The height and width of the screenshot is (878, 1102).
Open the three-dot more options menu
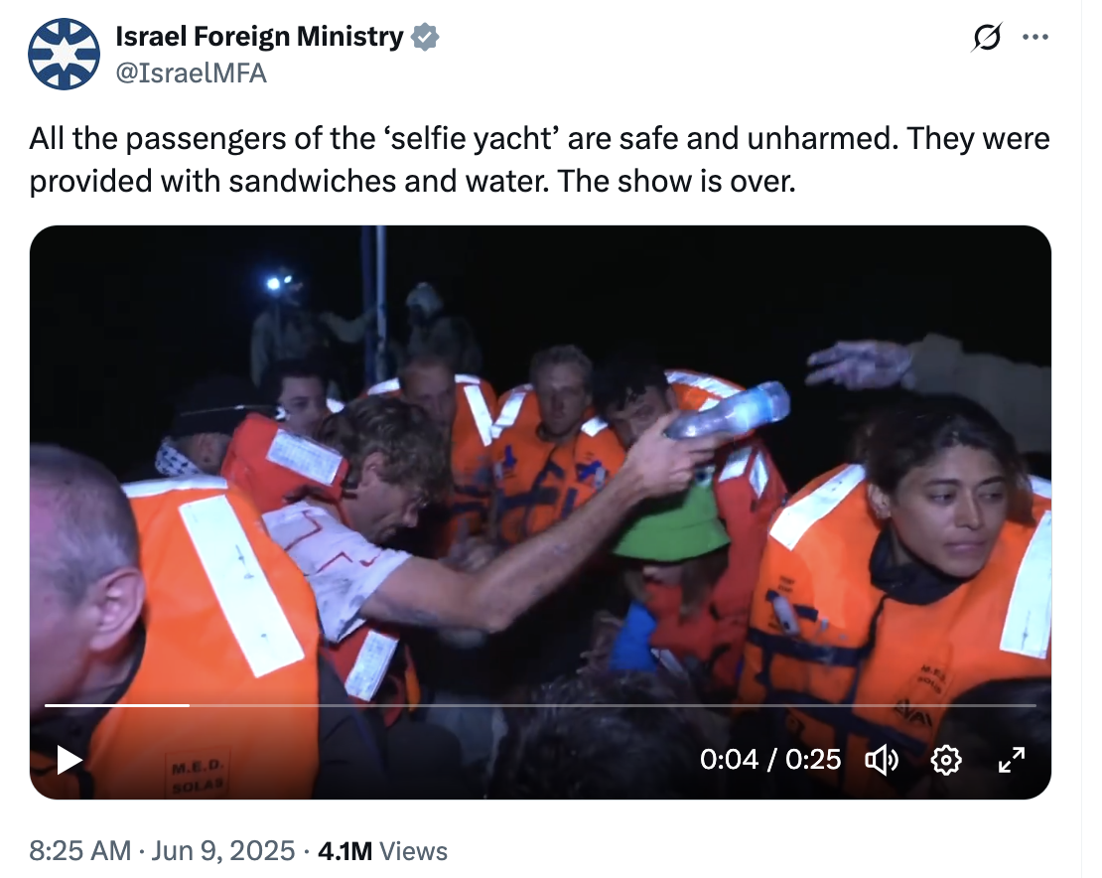(x=1035, y=38)
